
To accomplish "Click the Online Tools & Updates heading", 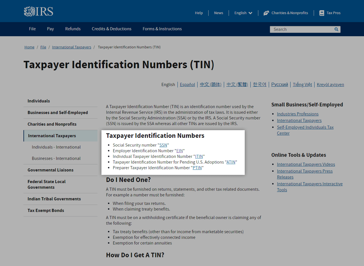I will (x=299, y=155).
